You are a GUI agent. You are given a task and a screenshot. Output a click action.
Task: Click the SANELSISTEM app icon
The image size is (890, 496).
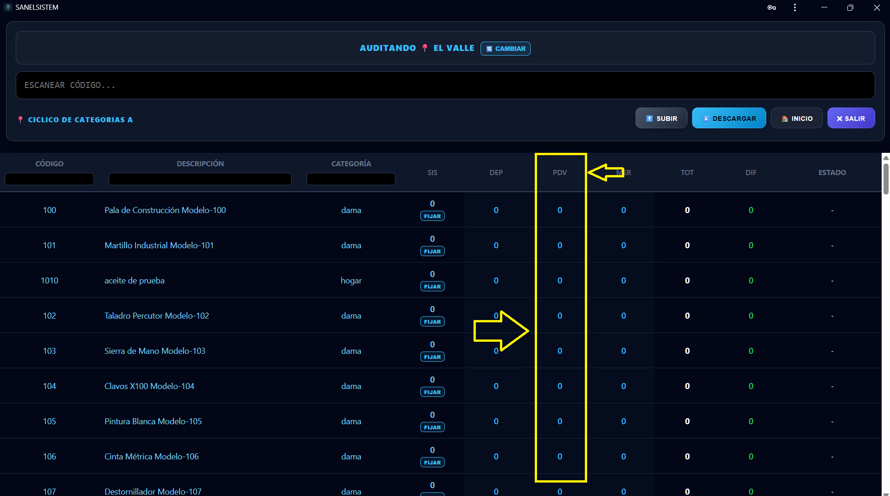tap(8, 7)
